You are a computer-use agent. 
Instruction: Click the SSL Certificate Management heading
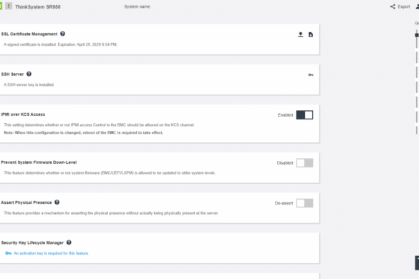[29, 34]
